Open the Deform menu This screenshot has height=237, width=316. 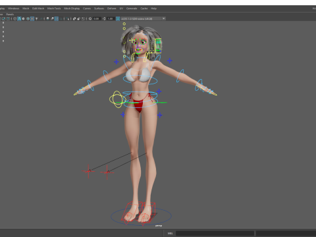(x=111, y=9)
